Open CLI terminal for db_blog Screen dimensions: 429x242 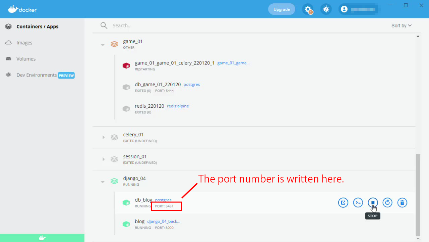[359, 203]
